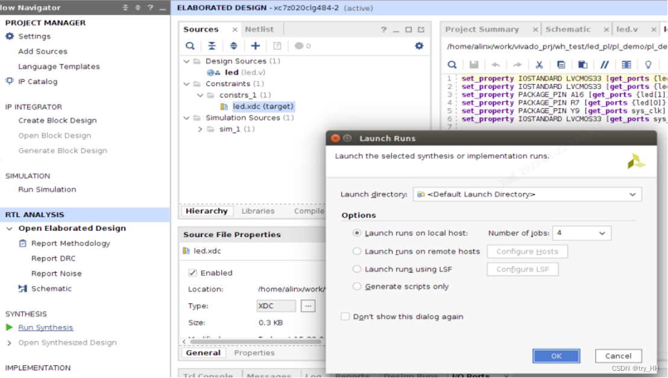The image size is (668, 378).
Task: Click the help question mark in Sources panel
Action: coord(383,29)
